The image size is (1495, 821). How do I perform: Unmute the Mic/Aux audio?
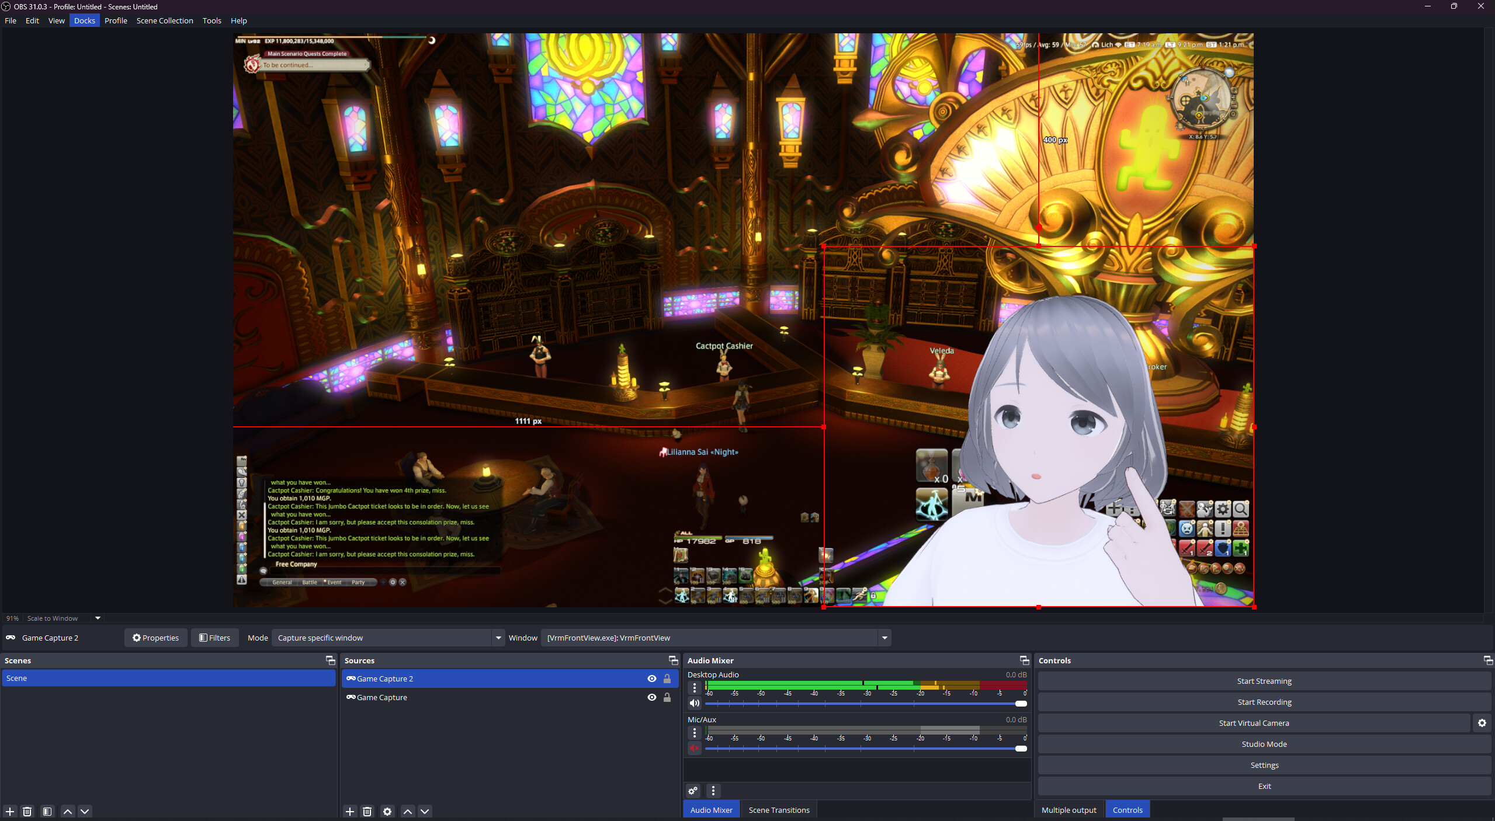coord(694,748)
